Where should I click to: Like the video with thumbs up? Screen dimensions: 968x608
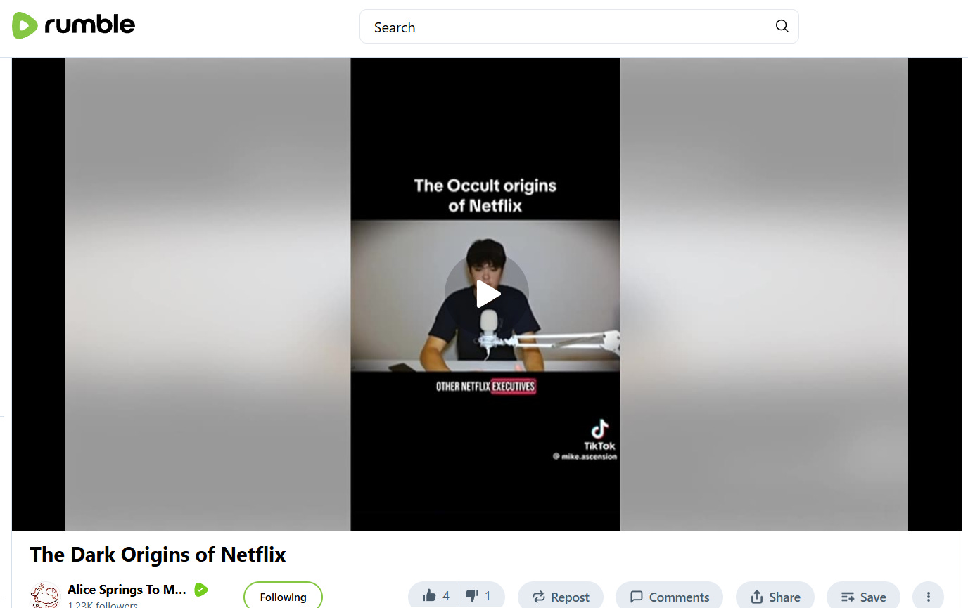(433, 596)
